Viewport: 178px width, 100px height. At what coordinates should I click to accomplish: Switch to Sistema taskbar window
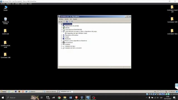36,91
